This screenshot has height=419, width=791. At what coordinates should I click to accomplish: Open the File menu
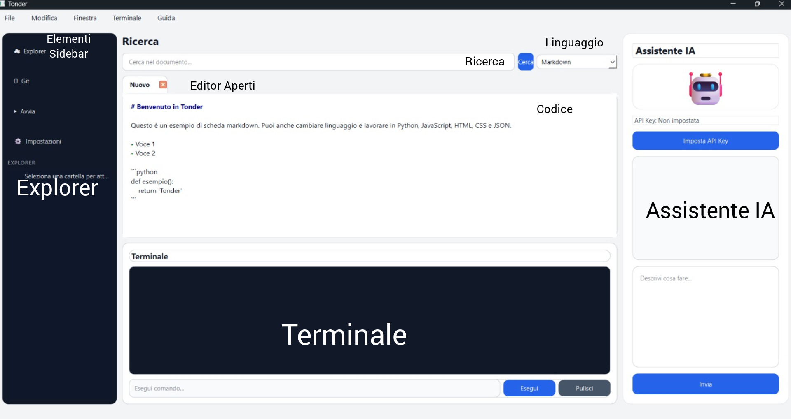point(10,18)
